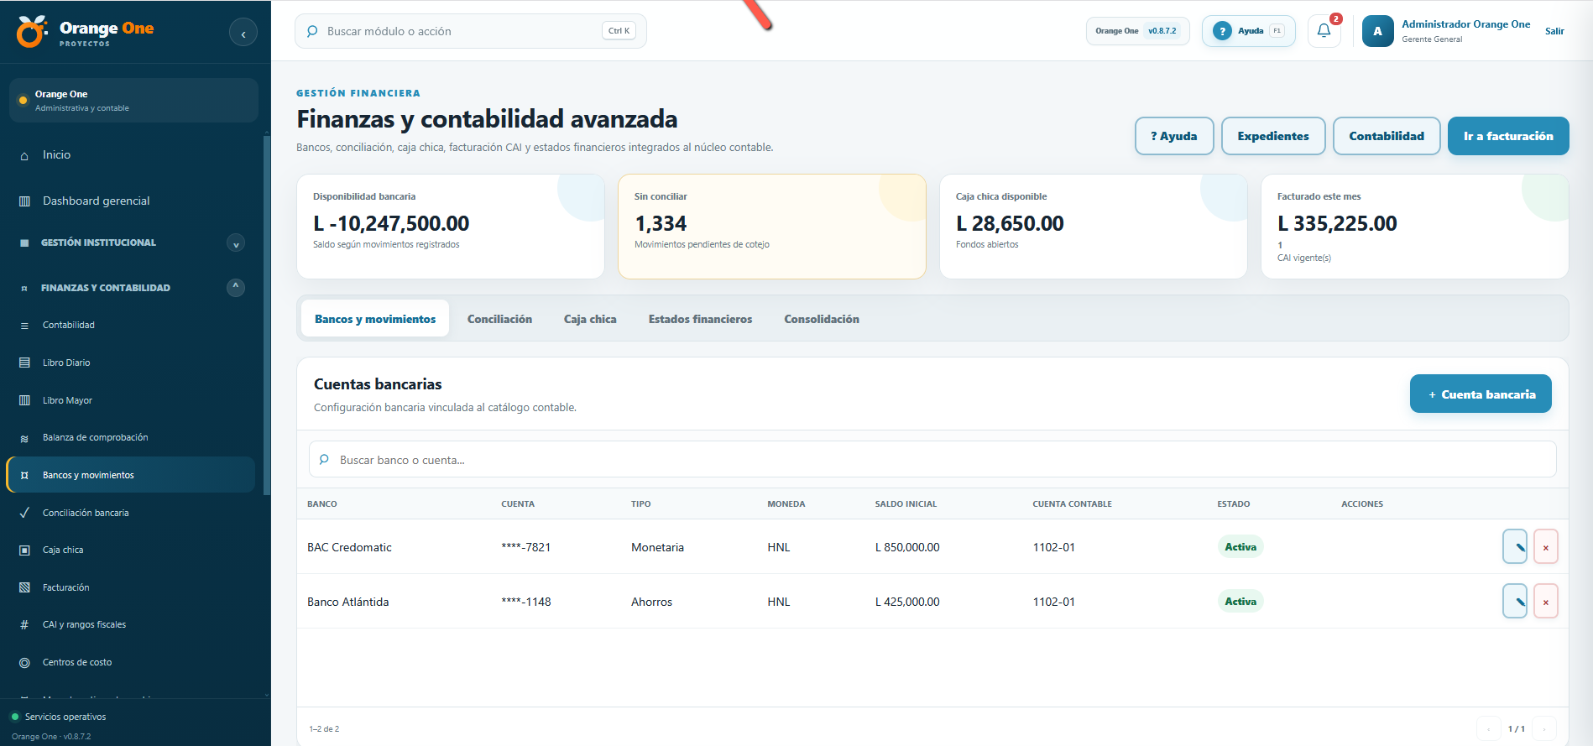Image resolution: width=1593 pixels, height=746 pixels.
Task: Click the Contabilidad header button
Action: pyautogui.click(x=1387, y=136)
